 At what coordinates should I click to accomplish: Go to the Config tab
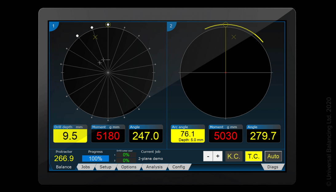tap(179, 167)
